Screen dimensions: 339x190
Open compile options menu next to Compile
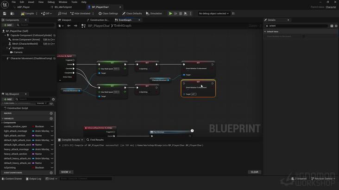(x=37, y=13)
